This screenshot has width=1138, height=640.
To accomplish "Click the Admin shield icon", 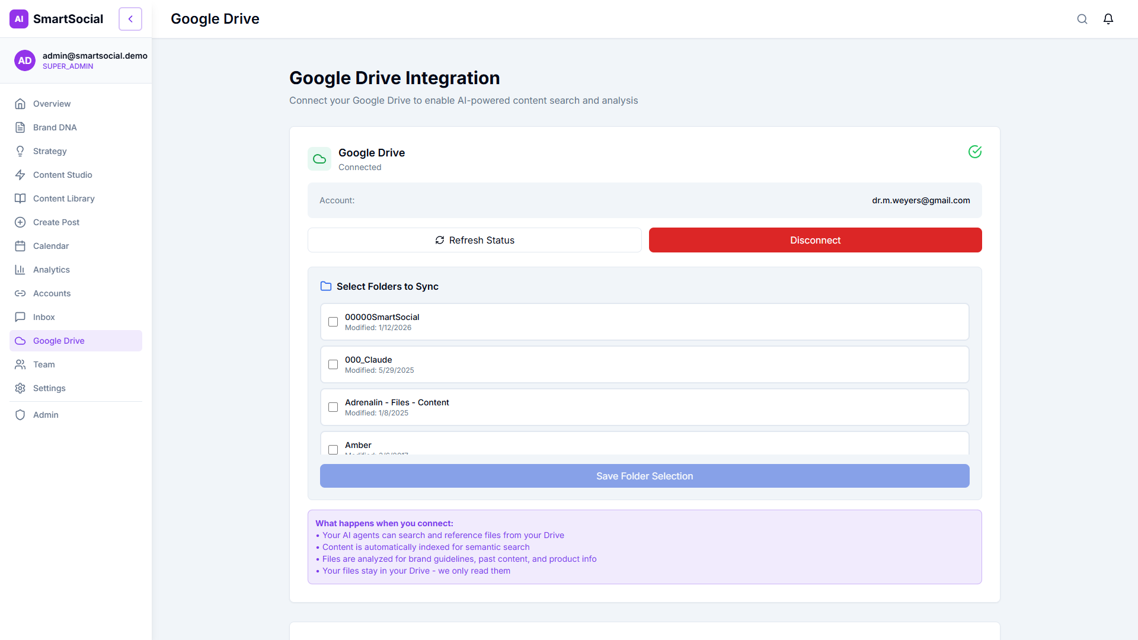I will click(20, 415).
